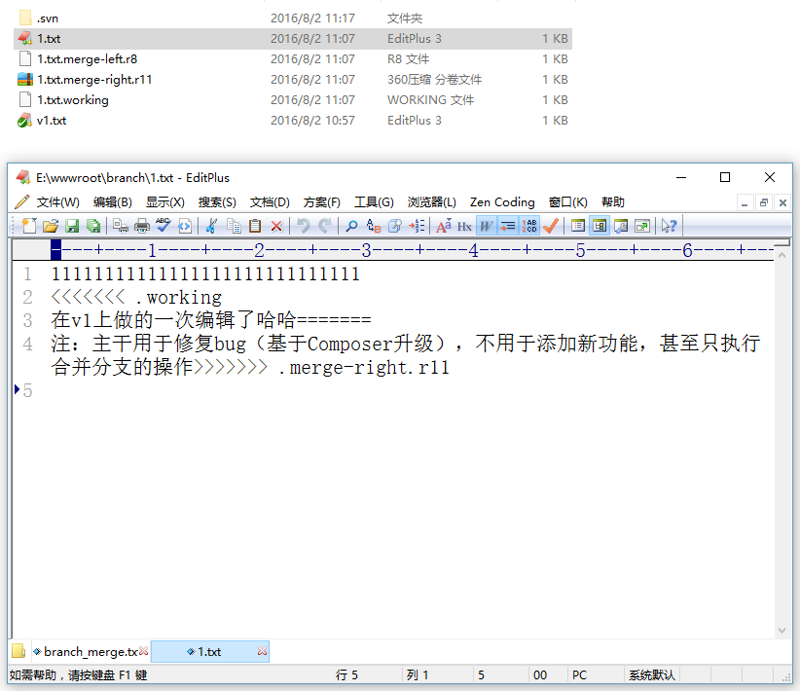Click the editor scrollbar up arrow
The height and width of the screenshot is (691, 800).
pos(782,255)
